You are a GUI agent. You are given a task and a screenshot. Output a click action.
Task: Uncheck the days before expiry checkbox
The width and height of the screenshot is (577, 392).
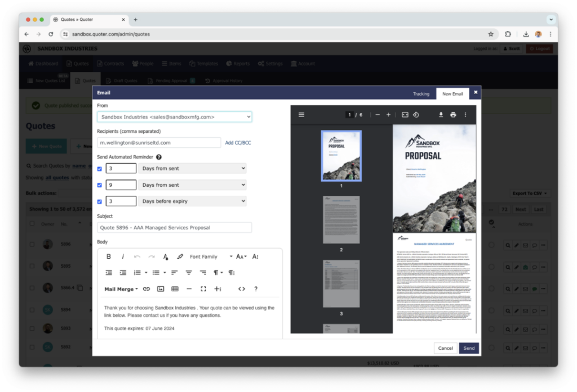pyautogui.click(x=99, y=202)
